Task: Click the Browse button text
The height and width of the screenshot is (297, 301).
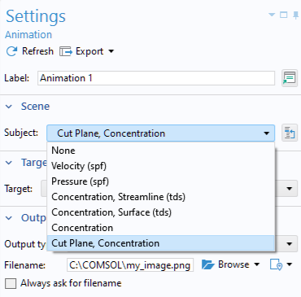Action: point(233,264)
